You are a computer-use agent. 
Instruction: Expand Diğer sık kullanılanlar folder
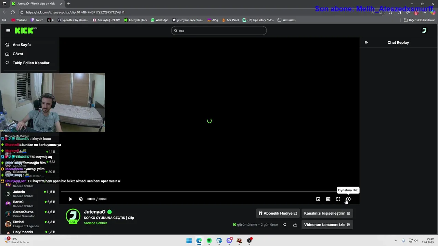pyautogui.click(x=419, y=20)
